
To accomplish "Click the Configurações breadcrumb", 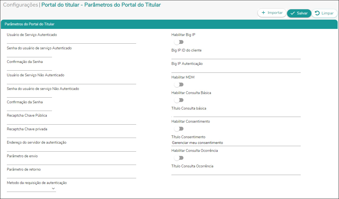I will (21, 5).
